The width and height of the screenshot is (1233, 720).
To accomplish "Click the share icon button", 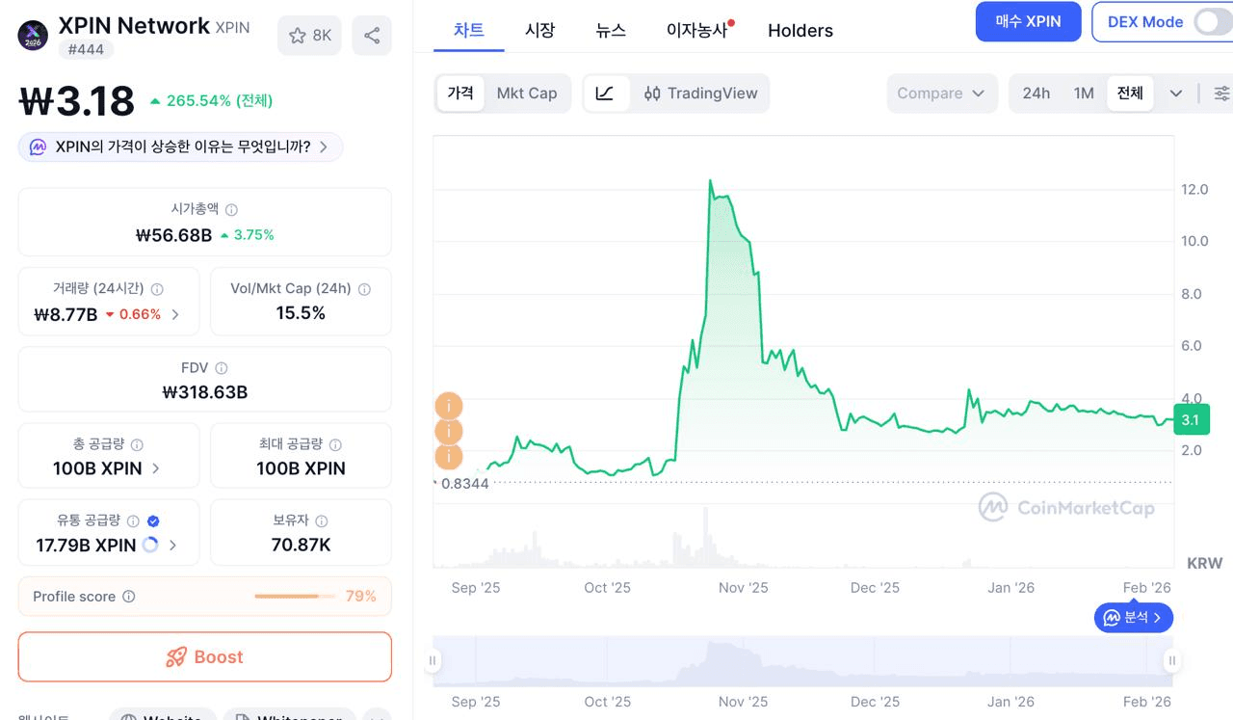I will [x=372, y=36].
